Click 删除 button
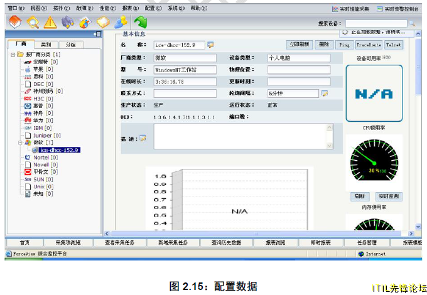The width and height of the screenshot is (427, 295). 324,45
